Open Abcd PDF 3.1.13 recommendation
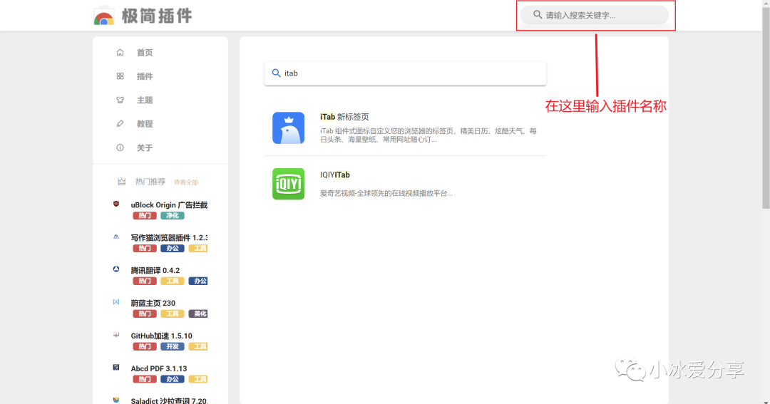The height and width of the screenshot is (404, 770). (x=158, y=368)
